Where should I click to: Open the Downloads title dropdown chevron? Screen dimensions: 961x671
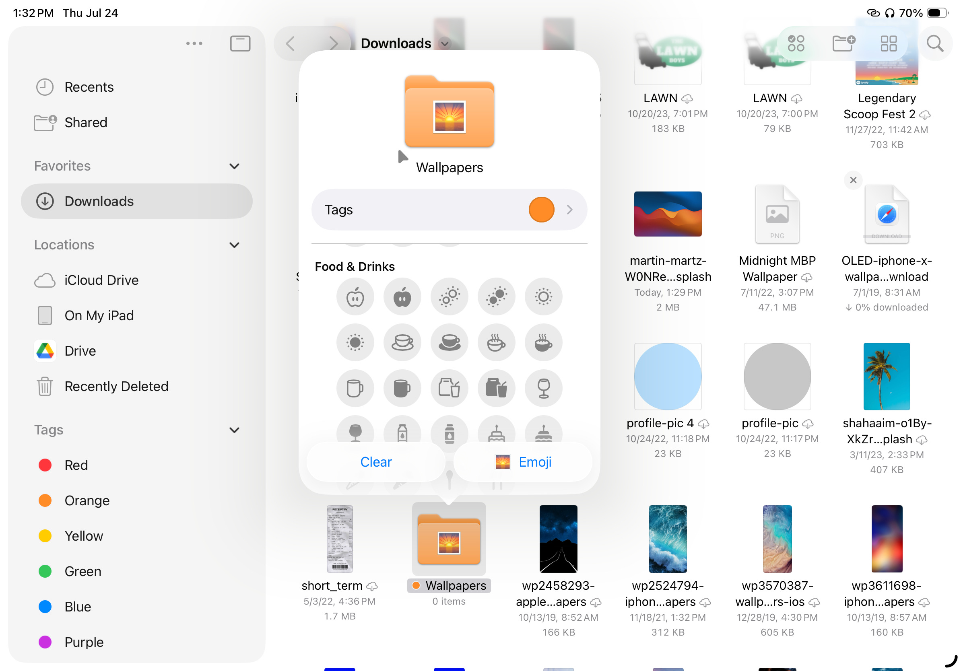click(445, 43)
